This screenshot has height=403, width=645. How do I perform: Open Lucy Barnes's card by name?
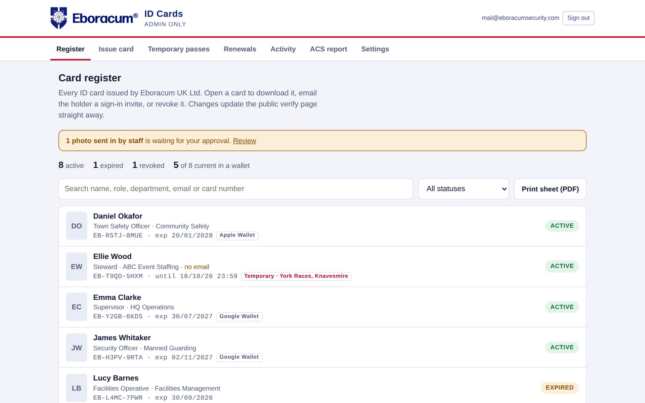click(116, 378)
